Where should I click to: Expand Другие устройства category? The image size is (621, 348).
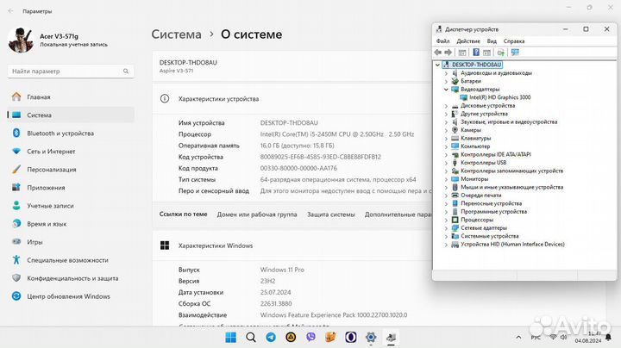[x=446, y=114]
